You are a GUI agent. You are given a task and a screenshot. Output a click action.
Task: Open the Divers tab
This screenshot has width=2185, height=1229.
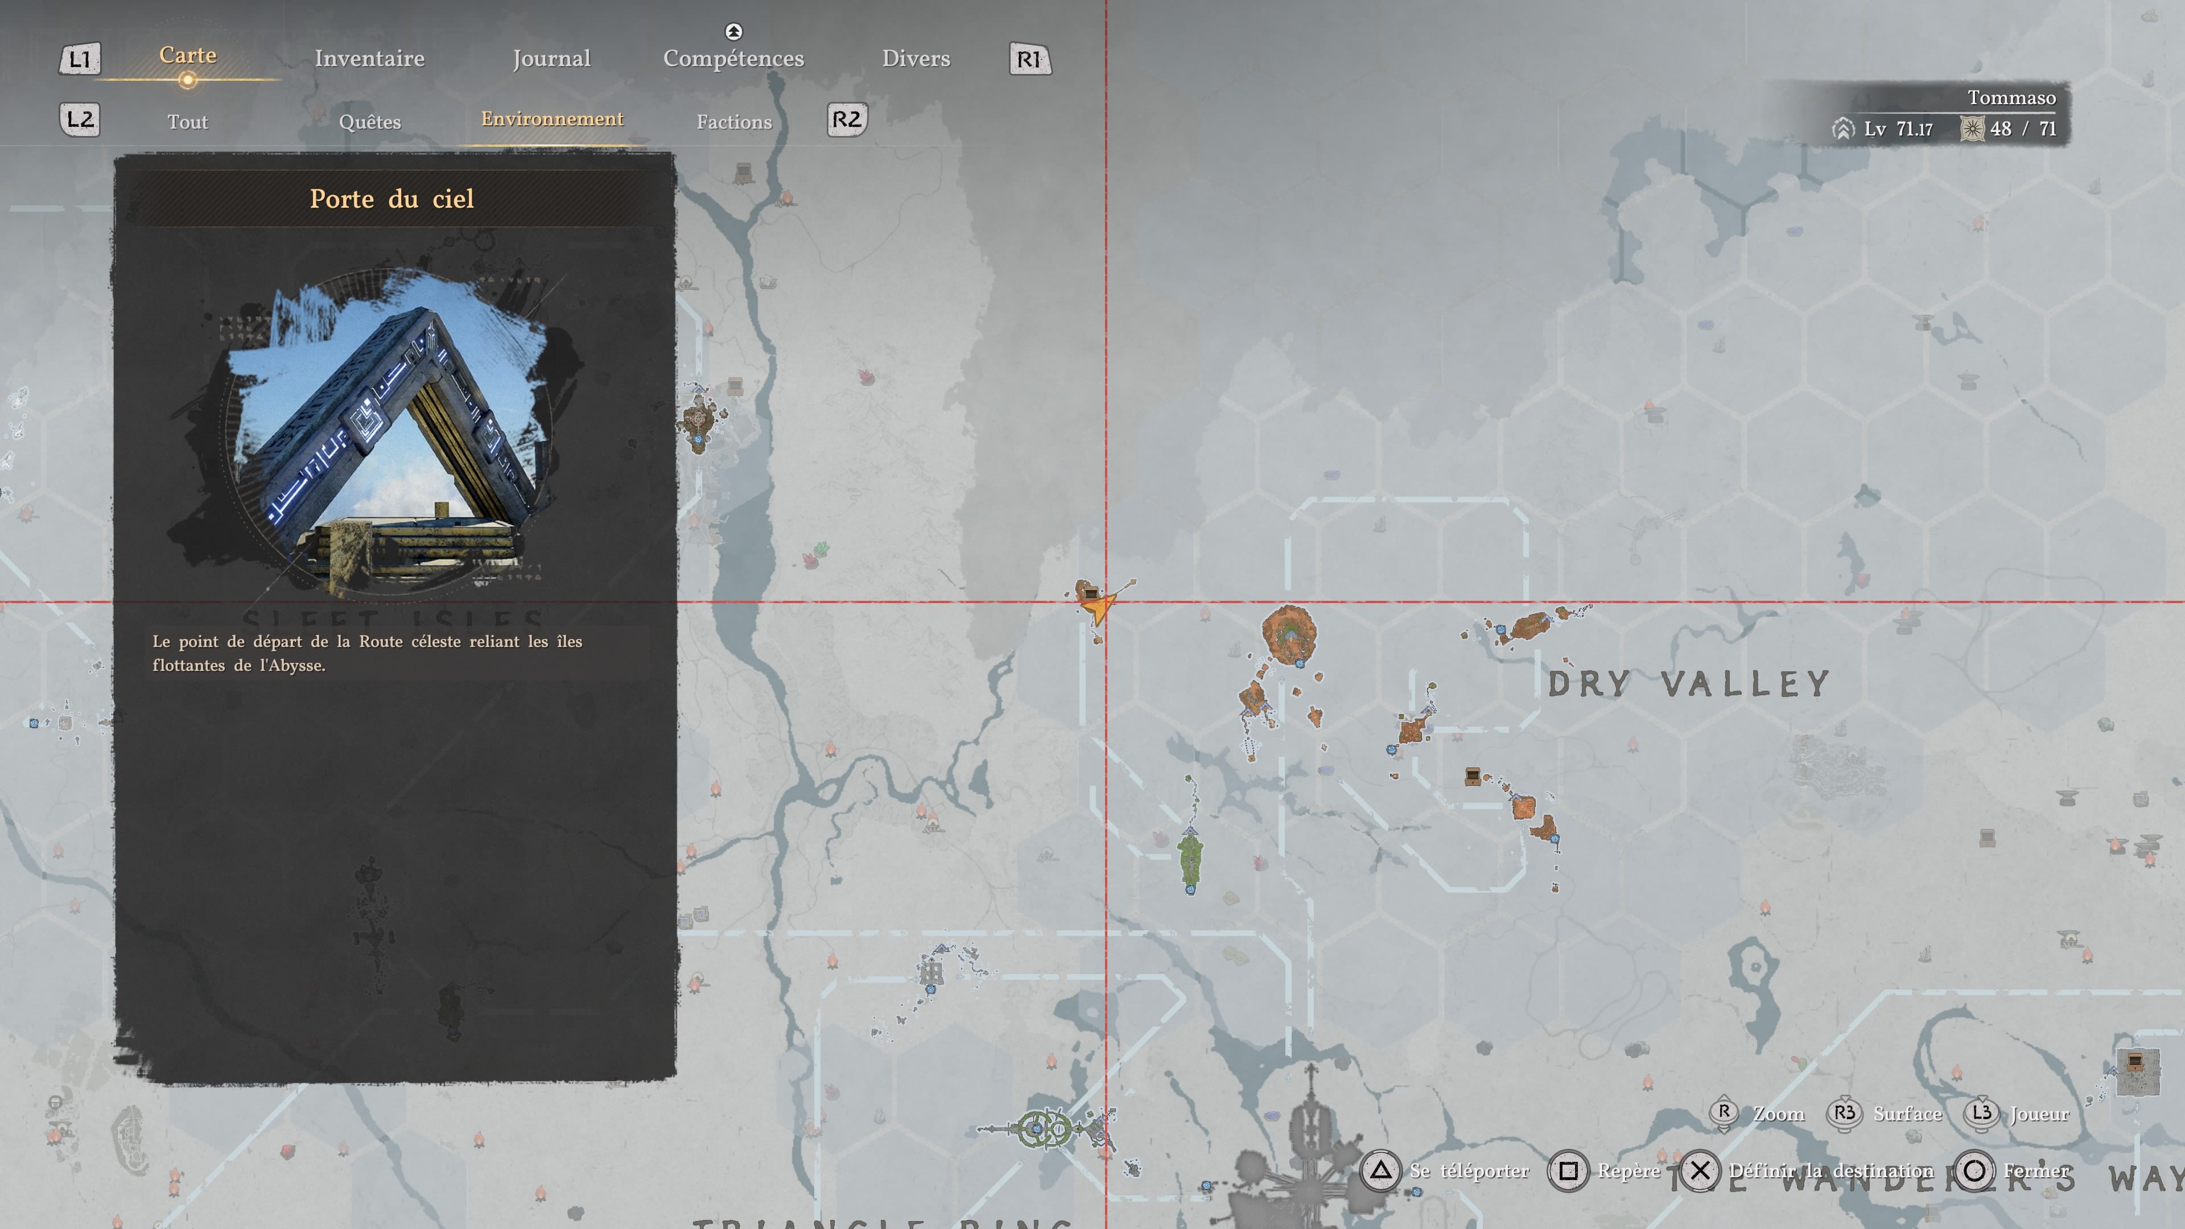point(916,59)
